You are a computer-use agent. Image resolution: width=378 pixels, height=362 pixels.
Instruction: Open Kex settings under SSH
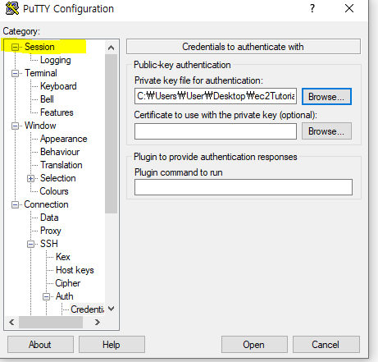(x=63, y=257)
